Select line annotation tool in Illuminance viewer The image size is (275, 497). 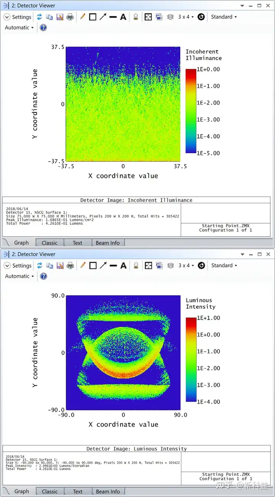[x=113, y=17]
